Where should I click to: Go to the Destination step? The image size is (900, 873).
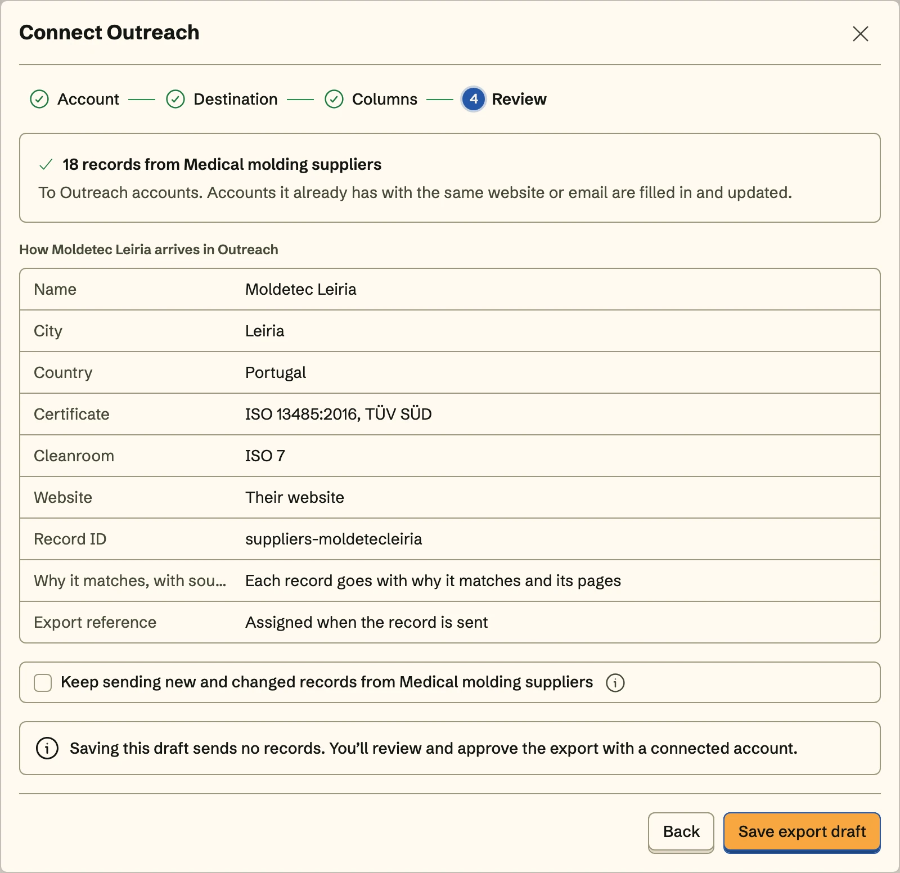coord(235,100)
